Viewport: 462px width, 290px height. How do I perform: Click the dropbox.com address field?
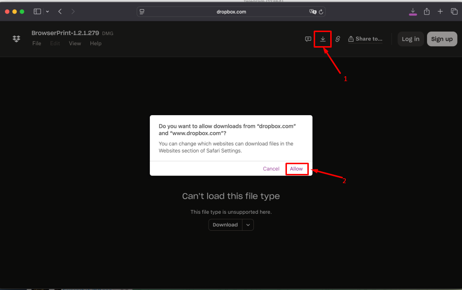pyautogui.click(x=231, y=12)
